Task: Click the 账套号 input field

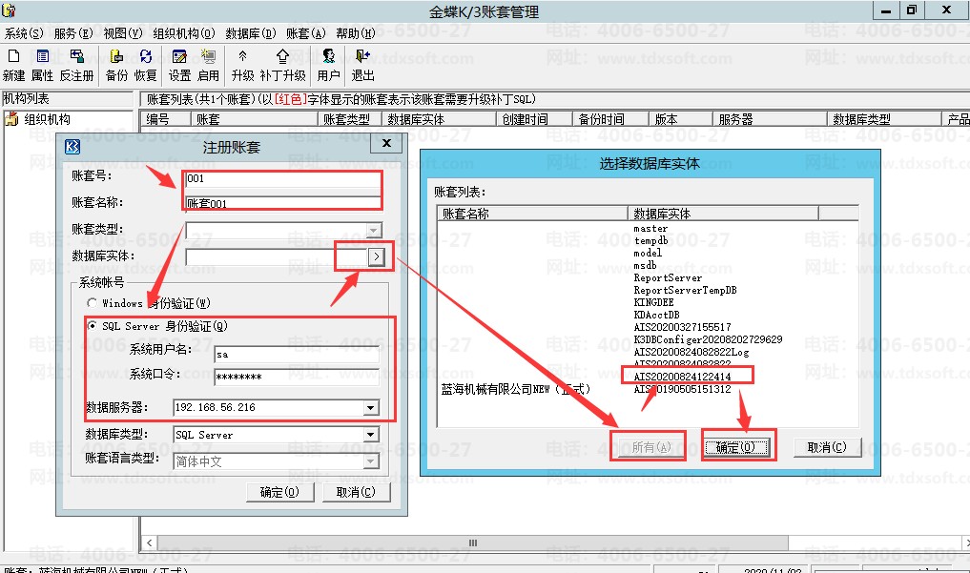Action: point(283,178)
